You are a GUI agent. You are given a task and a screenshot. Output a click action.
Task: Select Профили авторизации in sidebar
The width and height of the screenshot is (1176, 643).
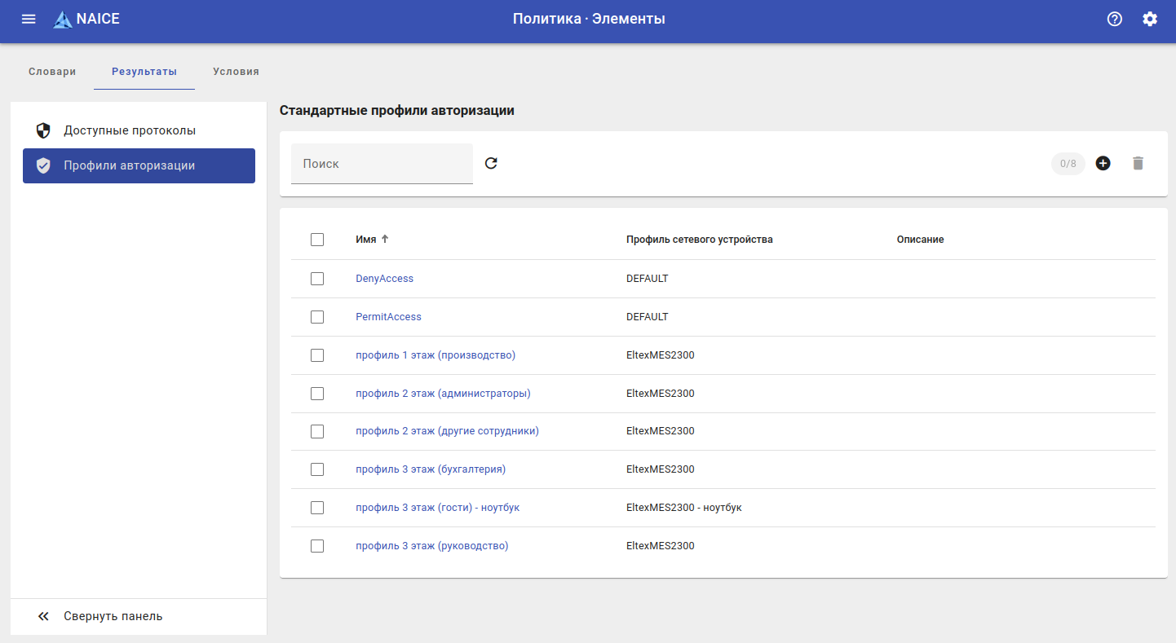130,165
